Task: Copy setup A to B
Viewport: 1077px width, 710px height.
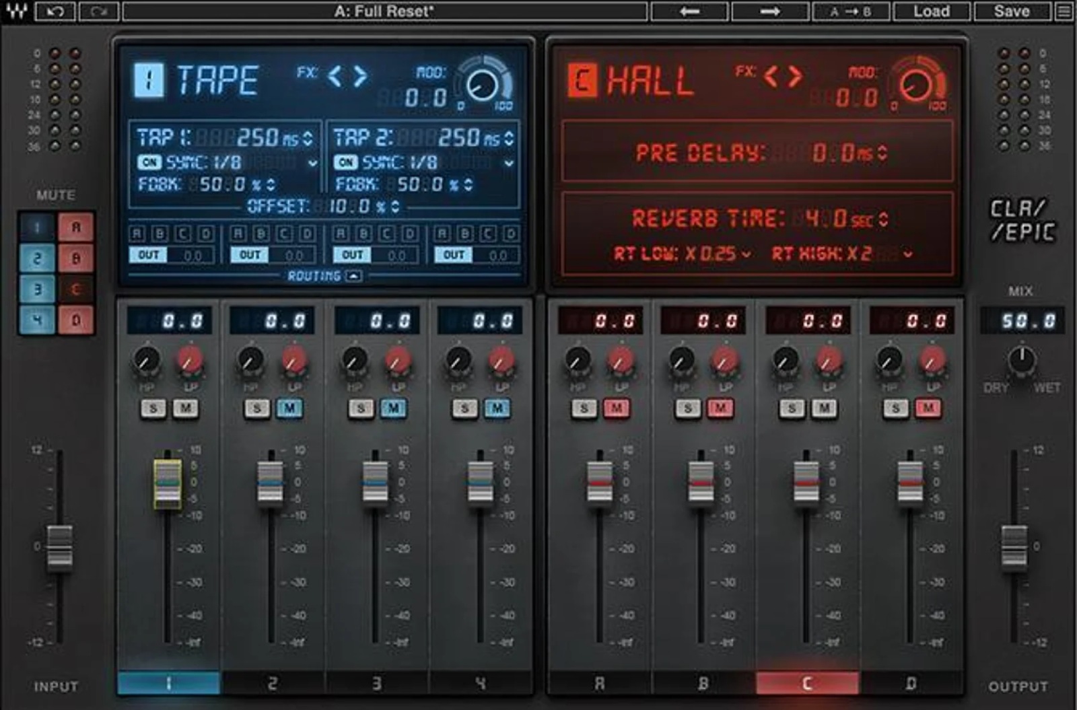Action: pyautogui.click(x=851, y=11)
